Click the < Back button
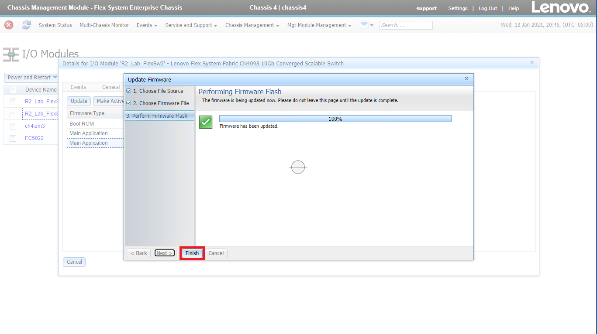This screenshot has height=334, width=597. click(139, 253)
